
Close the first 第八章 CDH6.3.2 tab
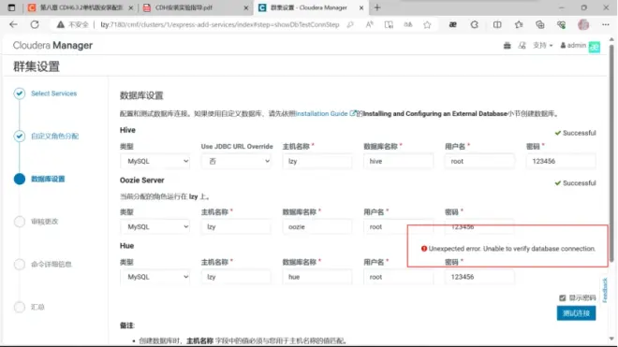(x=131, y=7)
